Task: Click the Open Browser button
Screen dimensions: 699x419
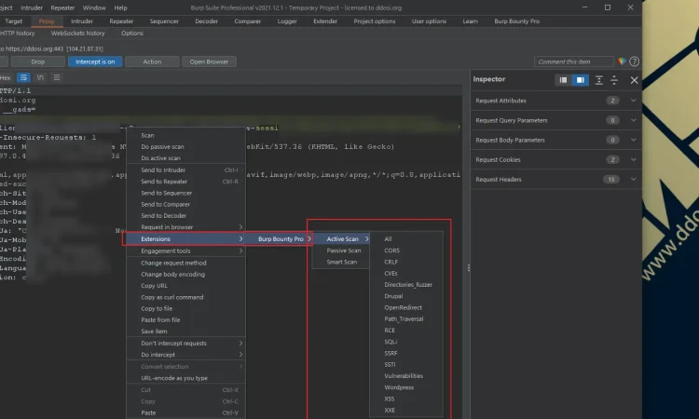Action: pyautogui.click(x=209, y=61)
